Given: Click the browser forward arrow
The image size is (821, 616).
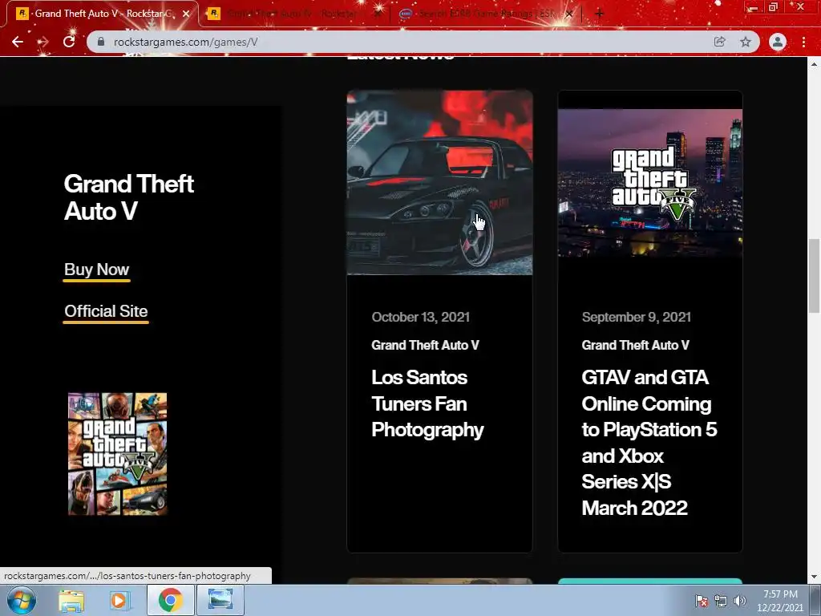Looking at the screenshot, I should coord(43,42).
